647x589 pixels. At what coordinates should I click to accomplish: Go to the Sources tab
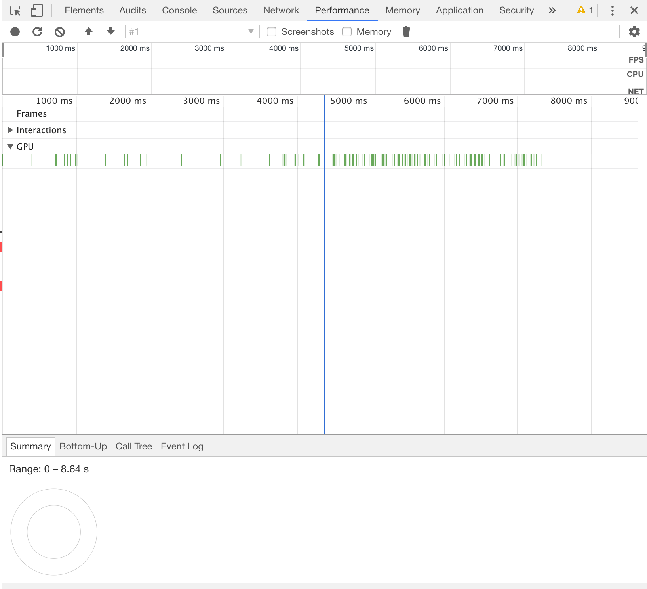[x=230, y=10]
